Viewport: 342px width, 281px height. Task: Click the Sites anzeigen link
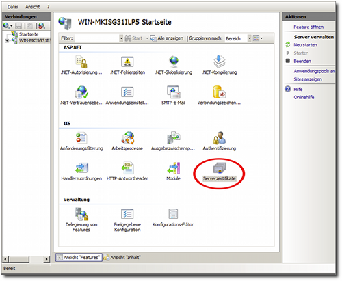tap(308, 79)
